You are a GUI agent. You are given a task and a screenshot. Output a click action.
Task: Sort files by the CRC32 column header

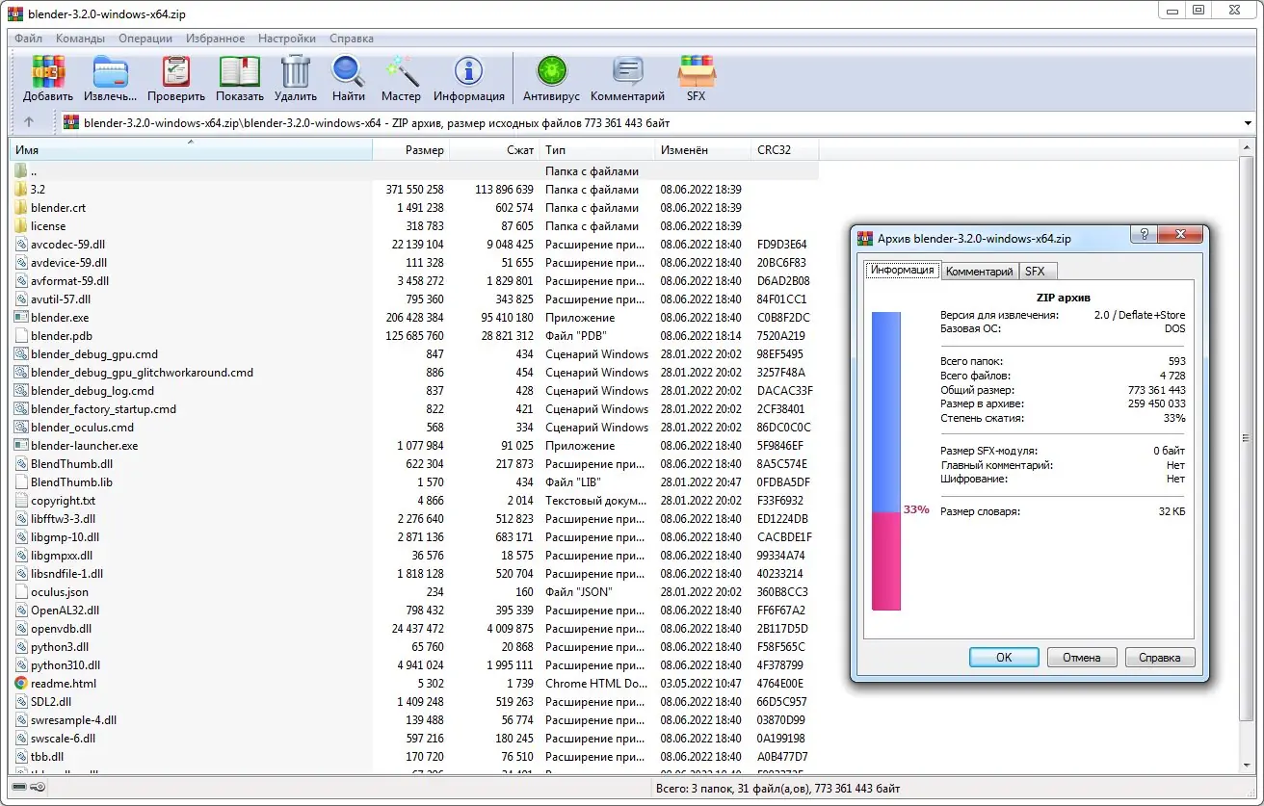click(x=784, y=150)
